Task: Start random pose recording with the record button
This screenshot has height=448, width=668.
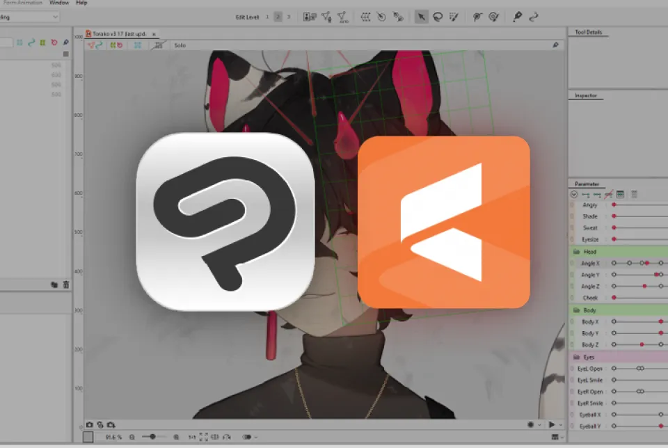Action: (x=530, y=424)
